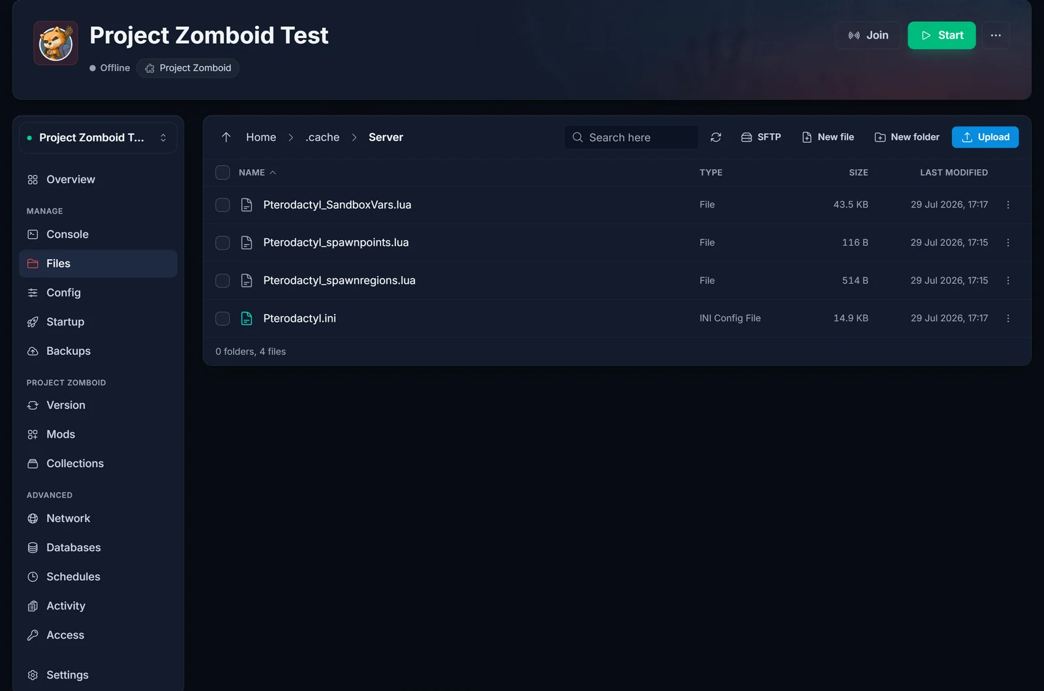
Task: Click the Project Zomboid game tag
Action: [188, 68]
